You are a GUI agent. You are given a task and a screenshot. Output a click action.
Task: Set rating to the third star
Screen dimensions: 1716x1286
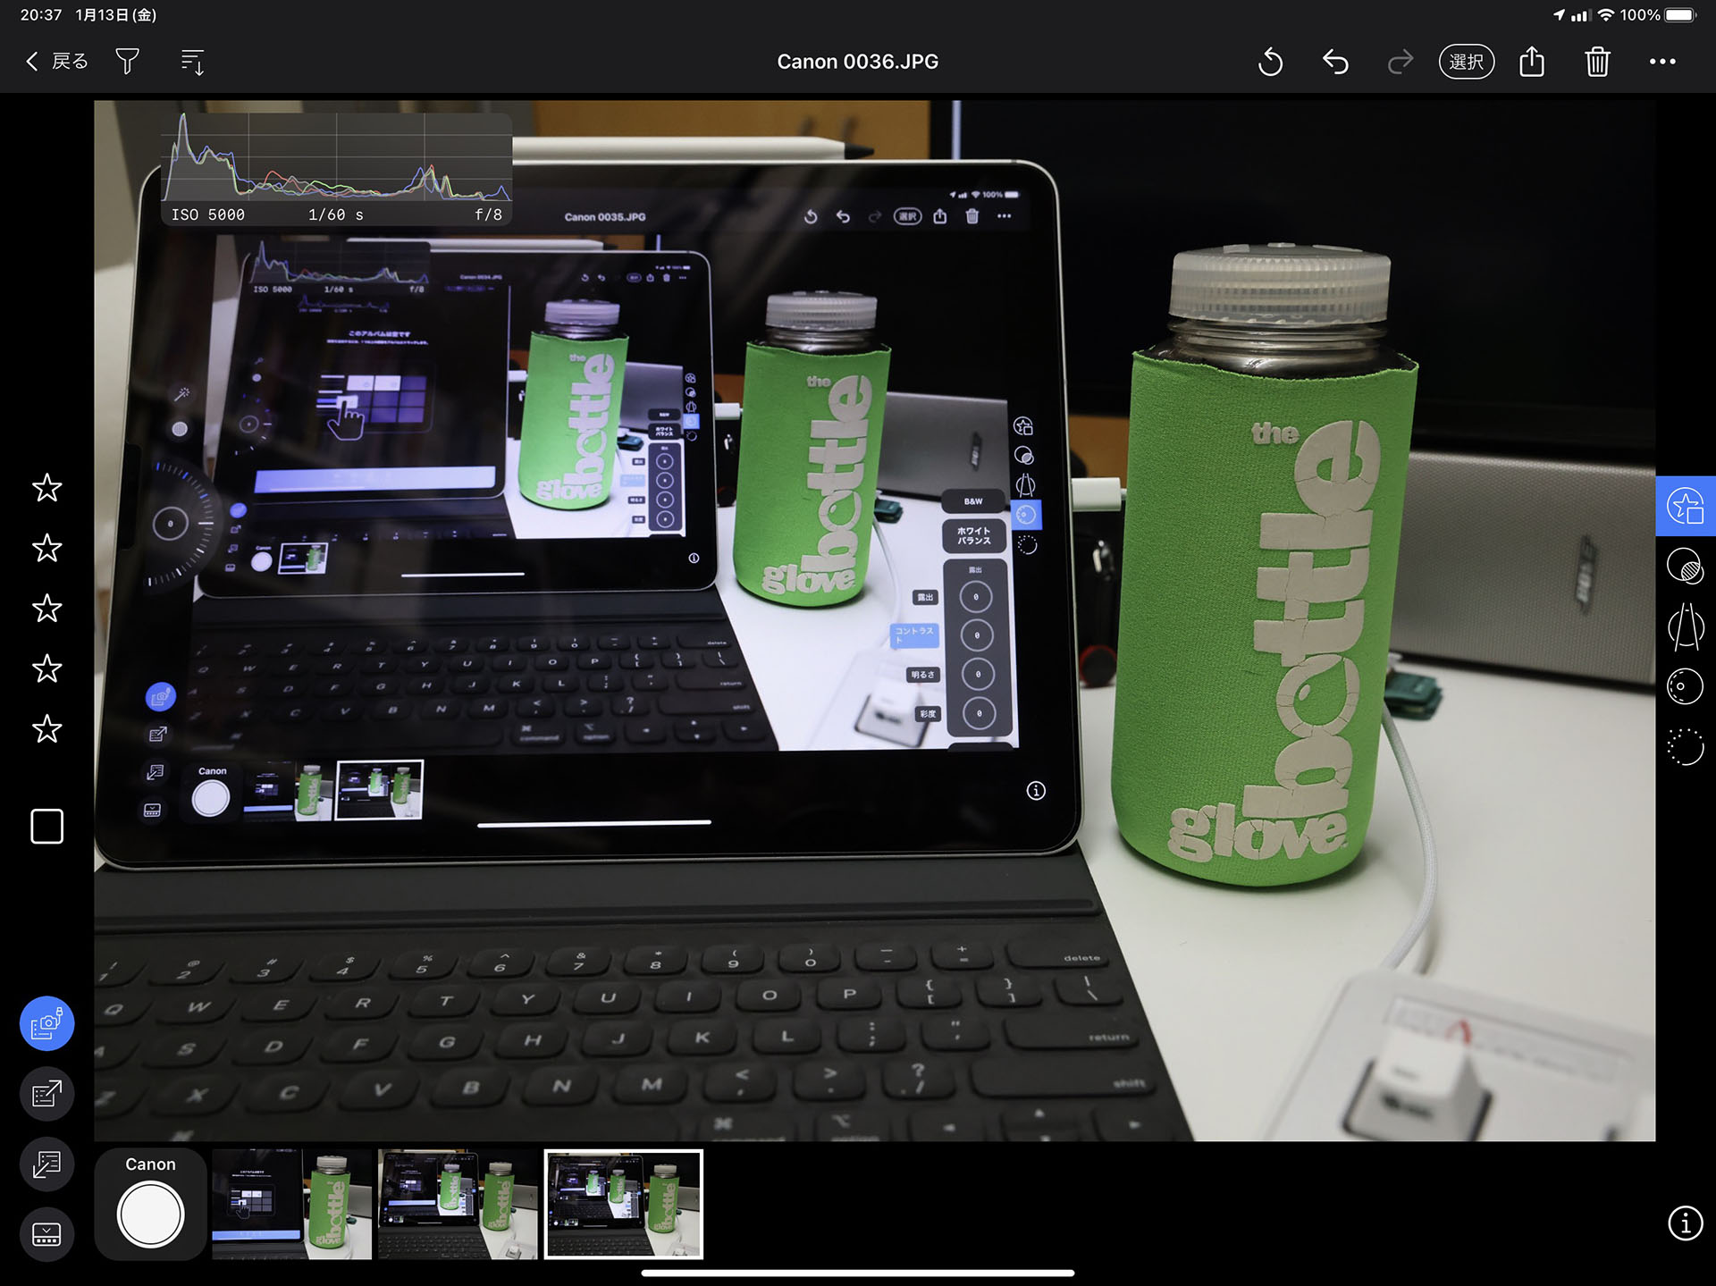click(x=46, y=609)
